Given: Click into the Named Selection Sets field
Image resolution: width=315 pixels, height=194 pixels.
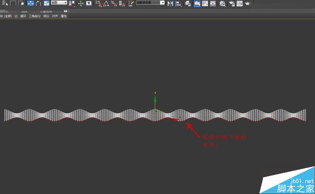Looking at the screenshot, I should [x=148, y=3].
